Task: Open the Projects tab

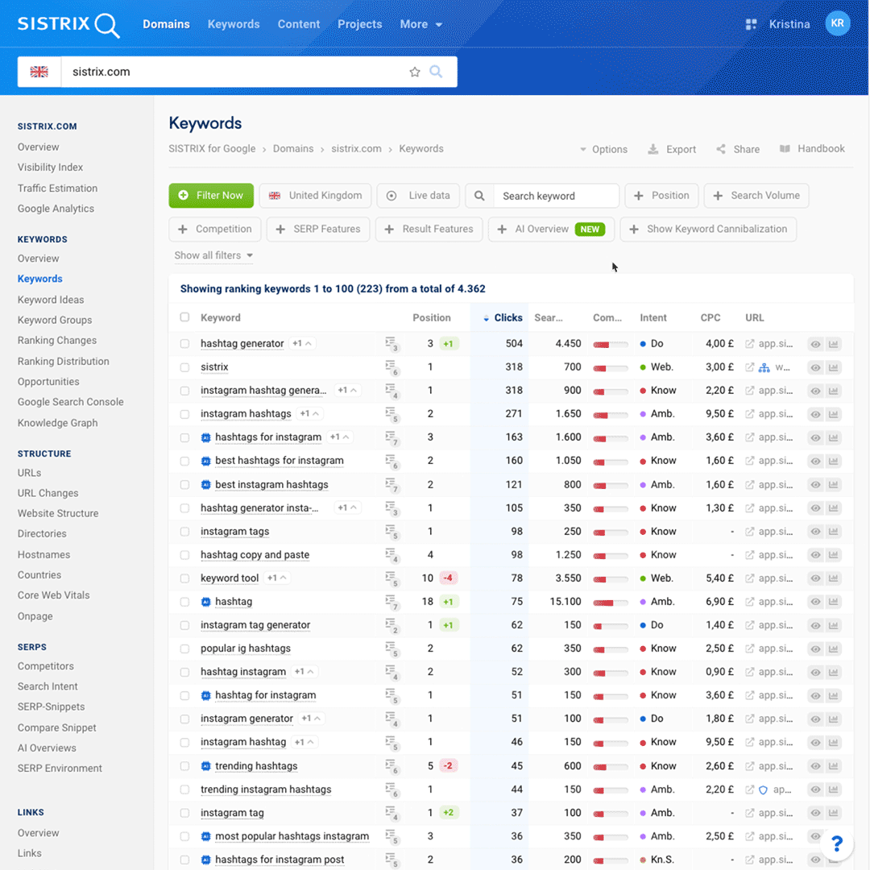Action: pos(359,24)
